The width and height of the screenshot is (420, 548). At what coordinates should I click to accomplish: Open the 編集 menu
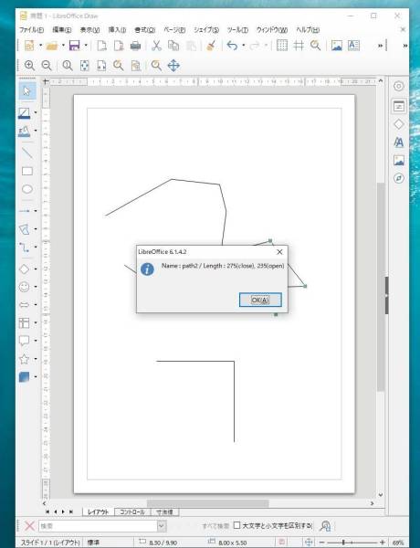point(62,30)
